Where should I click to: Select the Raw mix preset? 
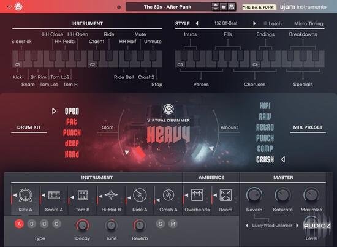point(265,116)
